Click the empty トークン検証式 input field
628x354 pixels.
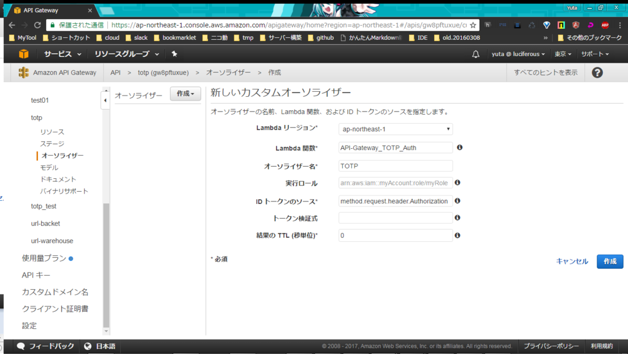click(x=396, y=217)
